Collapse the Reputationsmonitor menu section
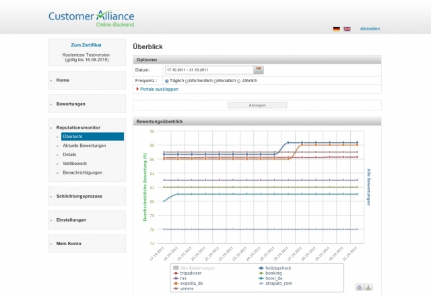Viewport: 431px width, 295px height. point(78,127)
